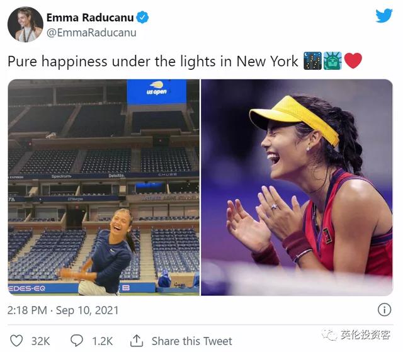Screen dimensions: 403x352
Task: Click the @EmmaRaducanu handle
Action: (91, 33)
